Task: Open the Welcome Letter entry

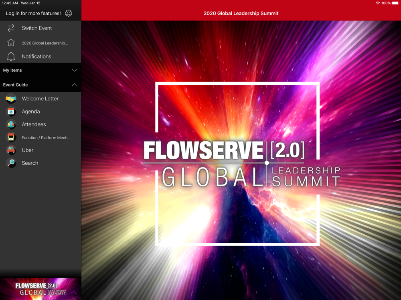Action: [x=40, y=98]
